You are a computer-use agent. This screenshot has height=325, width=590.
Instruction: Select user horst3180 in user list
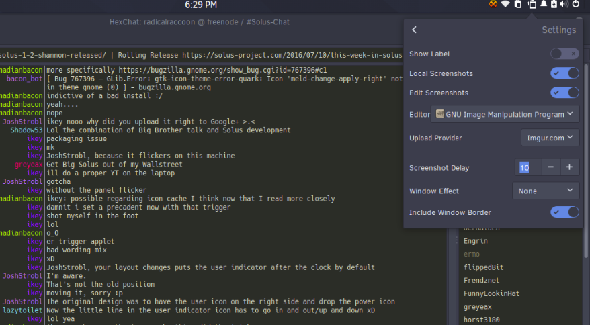pos(482,320)
